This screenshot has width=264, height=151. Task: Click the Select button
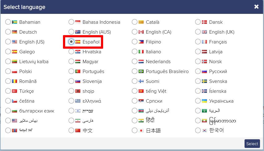click(252, 144)
